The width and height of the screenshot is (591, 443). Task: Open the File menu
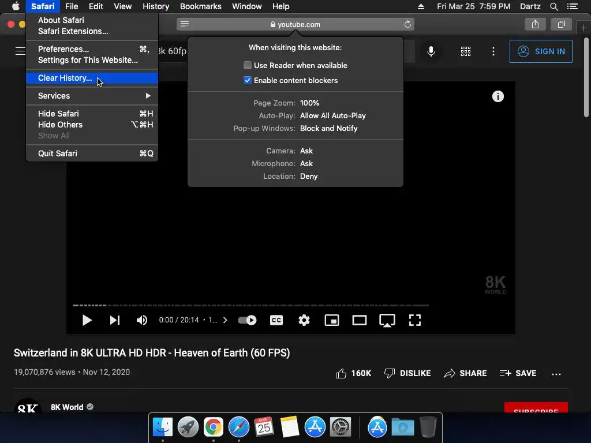point(71,6)
